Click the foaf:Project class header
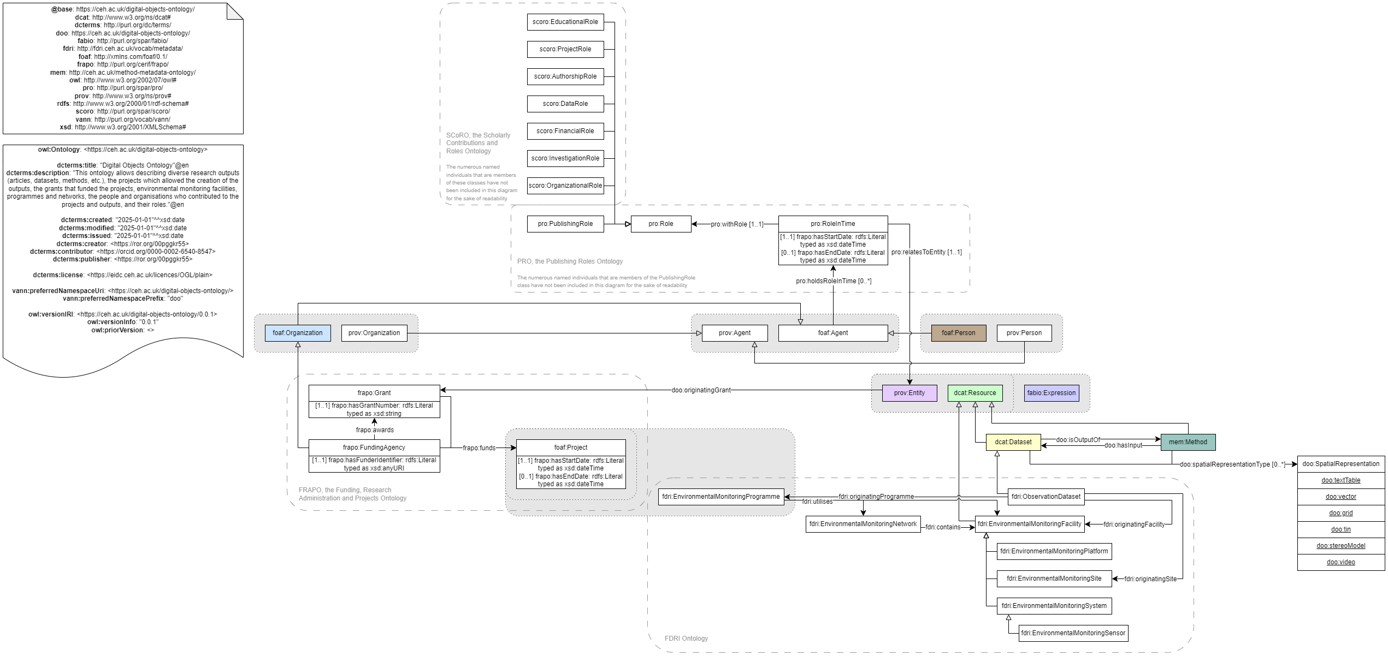This screenshot has width=1388, height=656. point(570,448)
